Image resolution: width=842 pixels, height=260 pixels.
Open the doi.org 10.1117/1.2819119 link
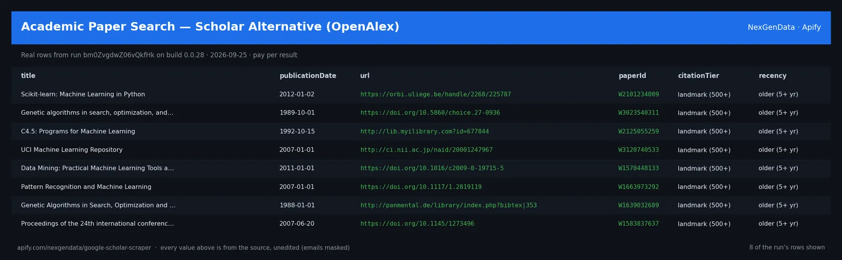421,187
